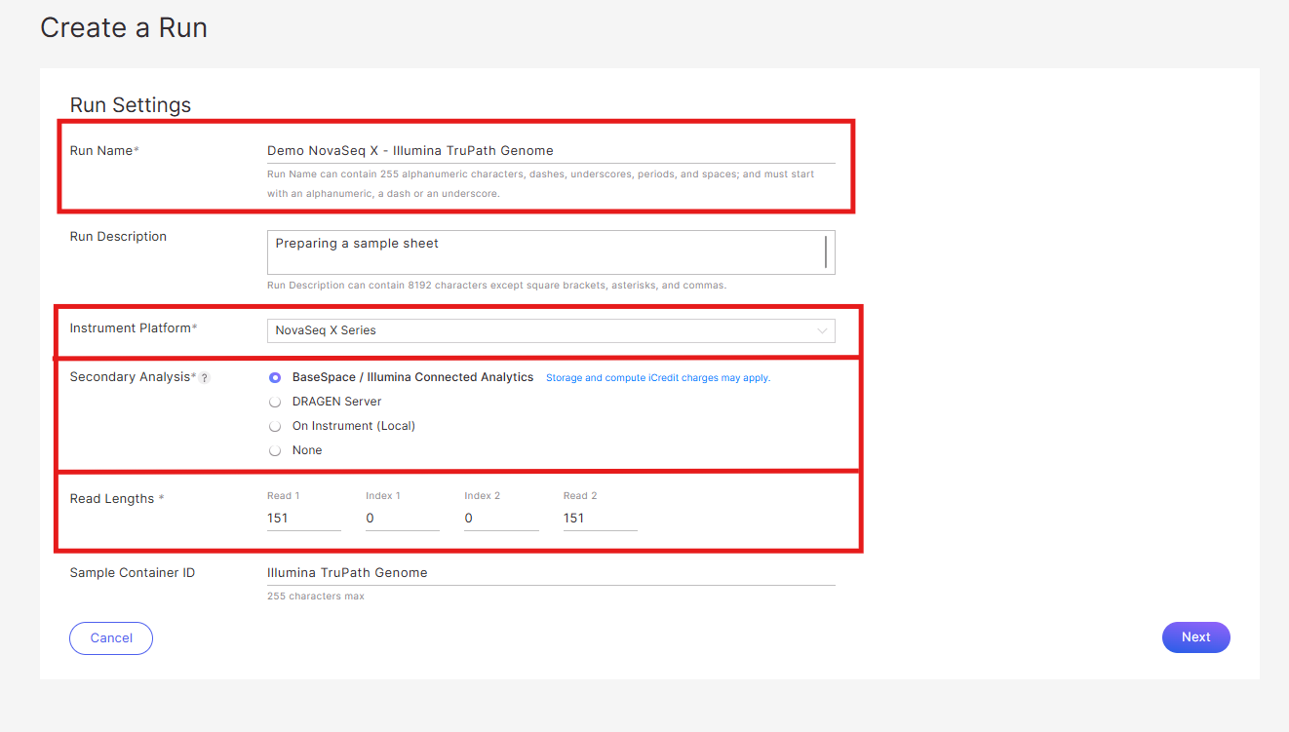This screenshot has width=1289, height=732.
Task: Click the Run Description box scrollbar
Action: click(x=826, y=252)
